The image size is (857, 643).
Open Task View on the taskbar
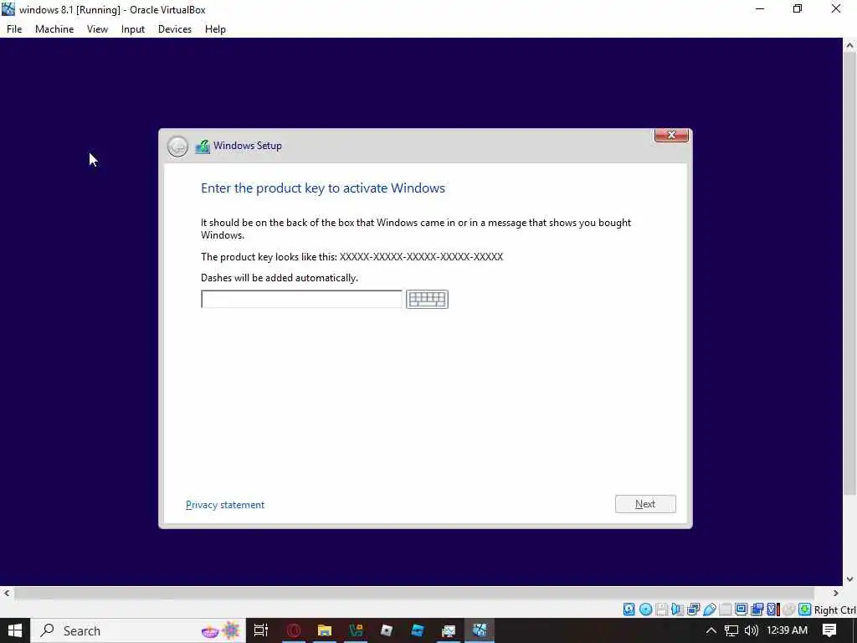(261, 630)
